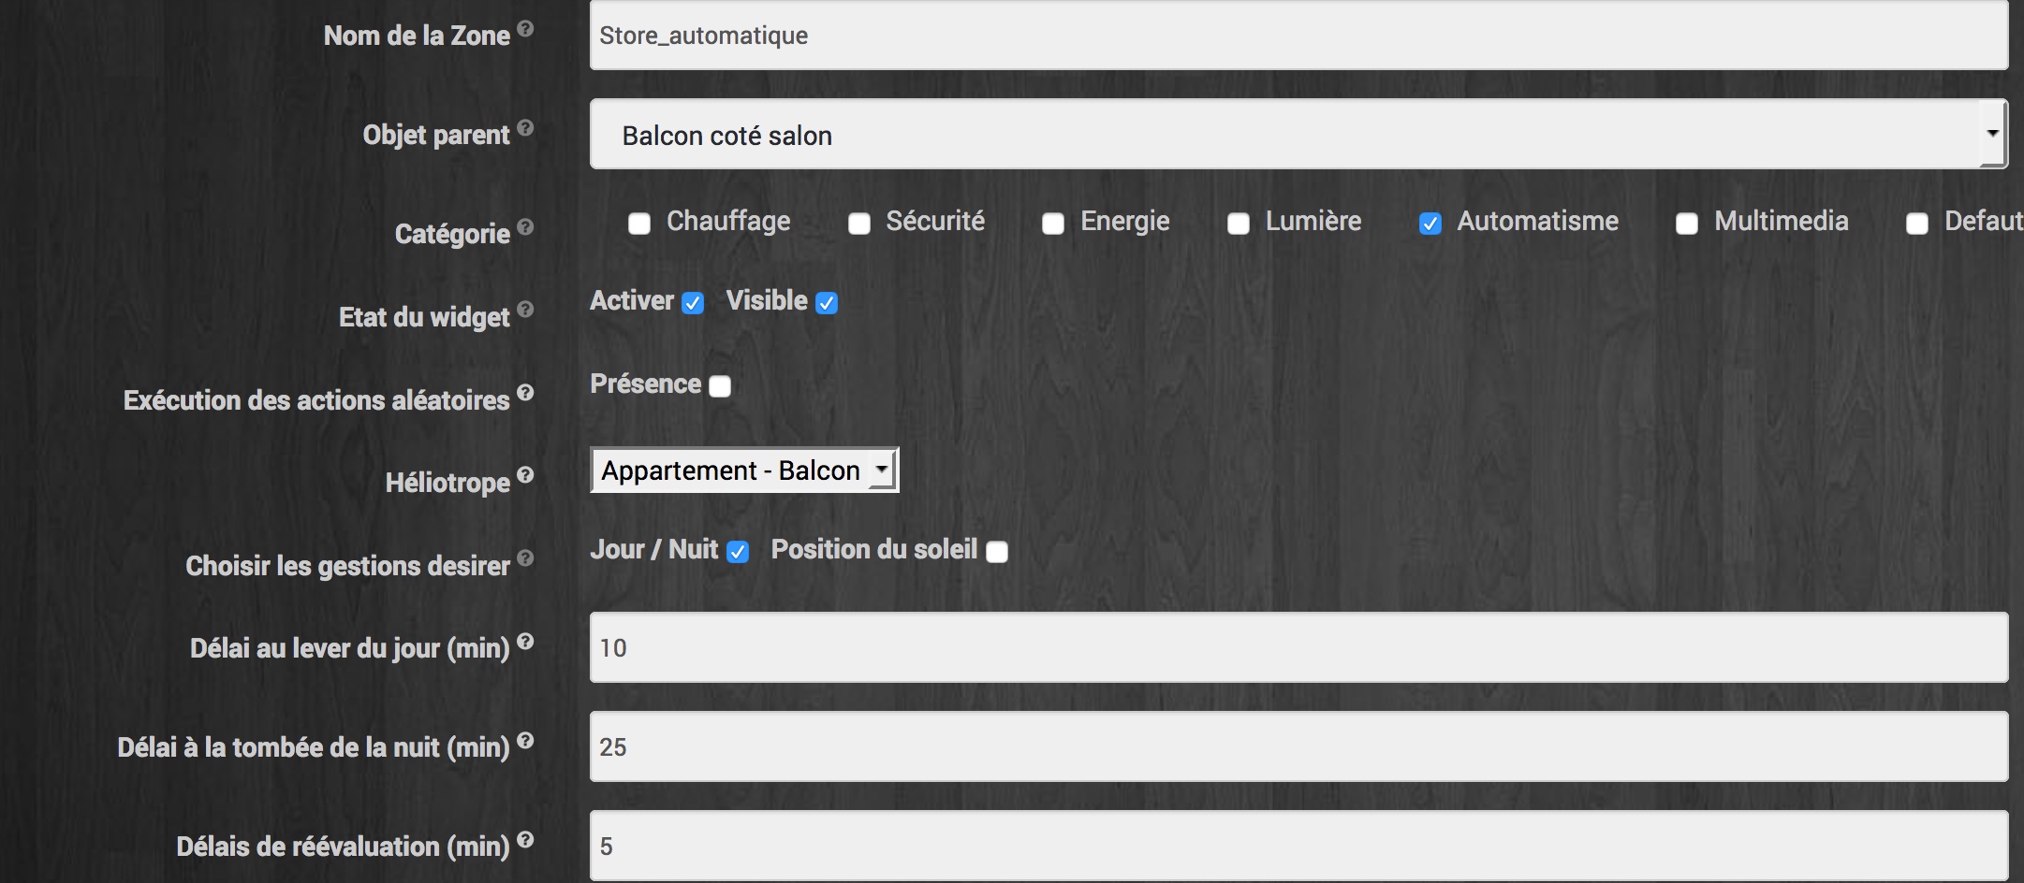The width and height of the screenshot is (2024, 883).
Task: Click help icon for Délai au lever du jour
Action: point(525,641)
